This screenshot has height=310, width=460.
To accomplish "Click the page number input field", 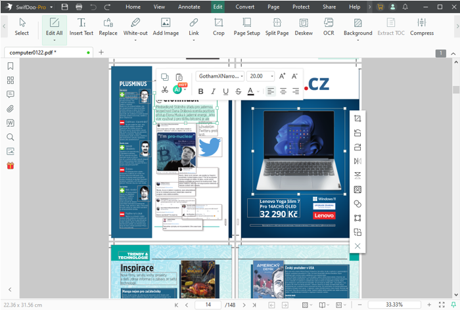I will click(208, 305).
